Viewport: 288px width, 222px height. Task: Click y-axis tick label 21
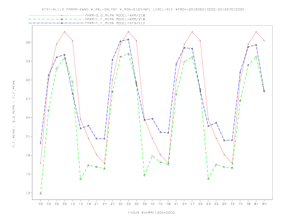28,136
